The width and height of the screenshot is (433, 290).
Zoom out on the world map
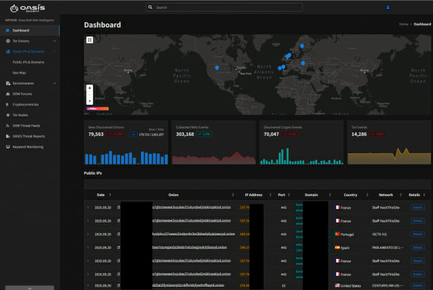pos(89,100)
